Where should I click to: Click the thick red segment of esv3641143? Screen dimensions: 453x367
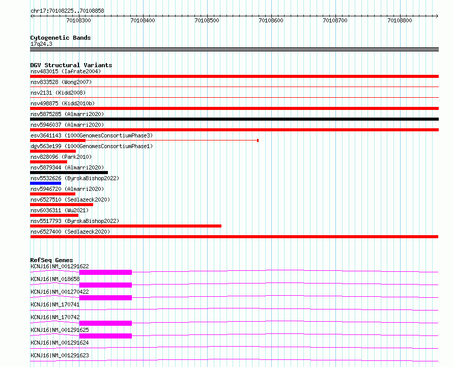pyautogui.click(x=58, y=140)
